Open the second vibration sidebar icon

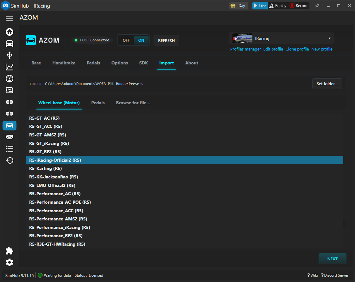[9, 114]
